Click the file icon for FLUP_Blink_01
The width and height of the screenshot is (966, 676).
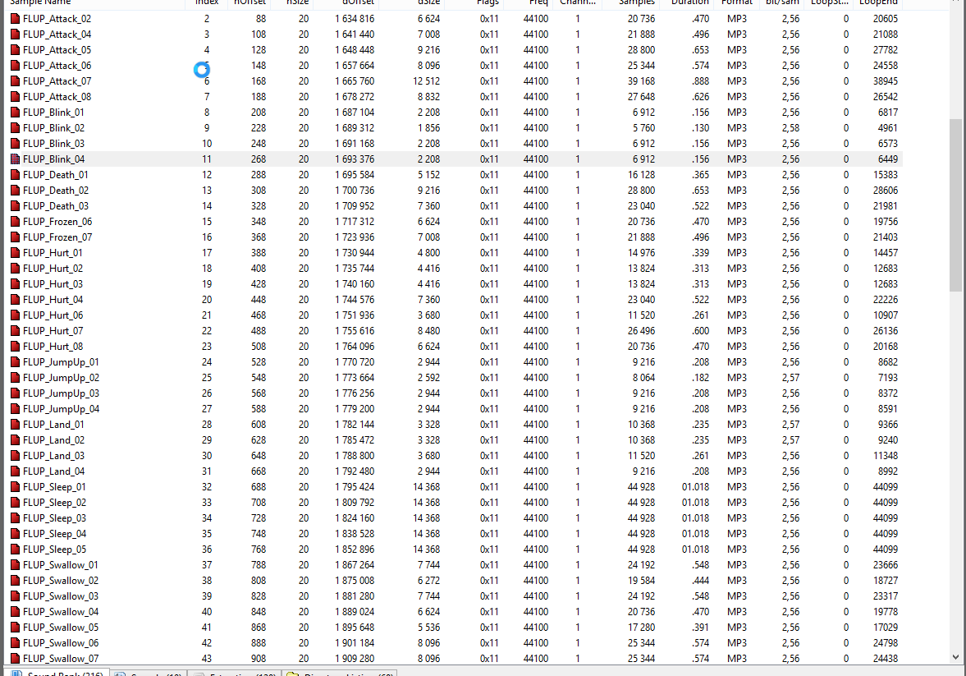[x=16, y=113]
